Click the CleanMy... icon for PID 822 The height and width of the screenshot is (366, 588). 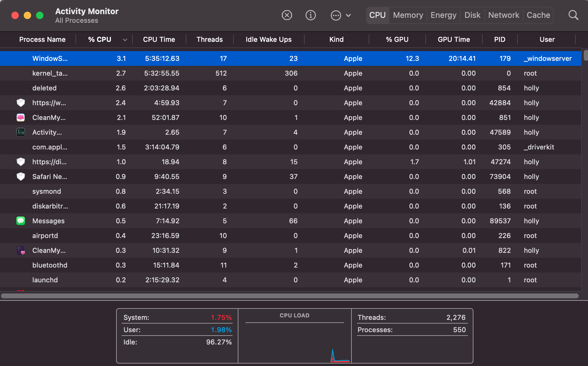(x=21, y=250)
